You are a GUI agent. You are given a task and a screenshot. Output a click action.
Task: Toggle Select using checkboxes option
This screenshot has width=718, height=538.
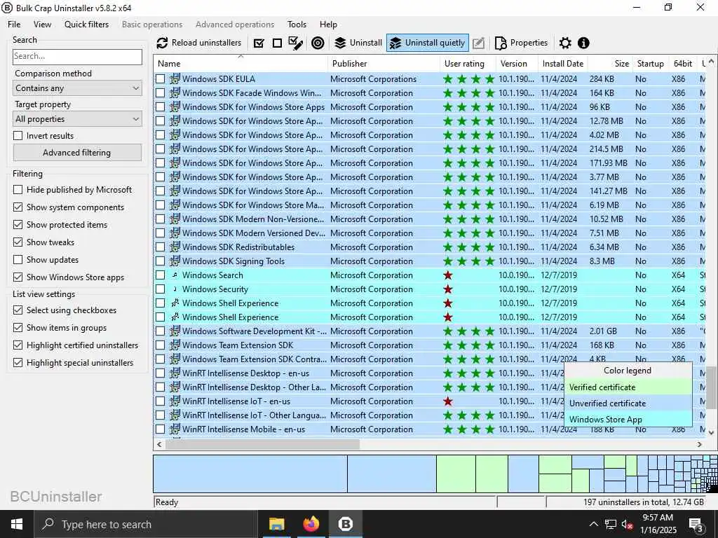(x=18, y=310)
